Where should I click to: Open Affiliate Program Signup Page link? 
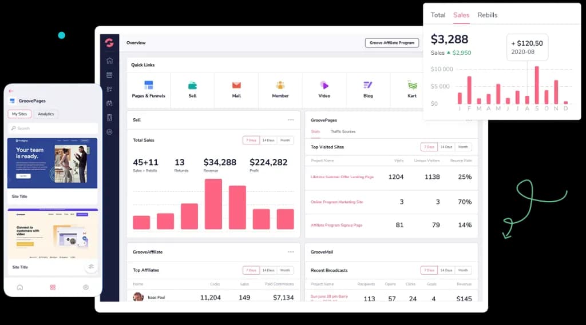336,225
